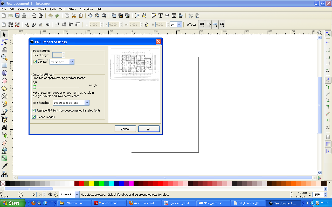
Task: Open the Path menu
Action: (53, 9)
